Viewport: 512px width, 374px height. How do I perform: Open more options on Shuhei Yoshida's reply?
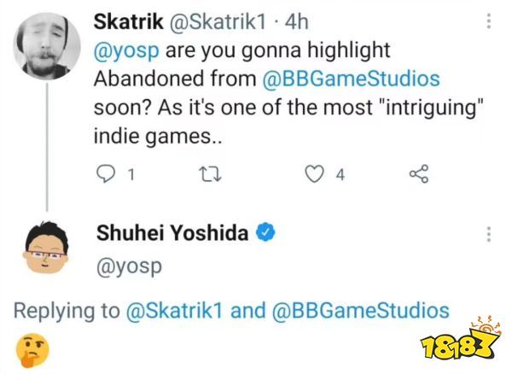[488, 236]
